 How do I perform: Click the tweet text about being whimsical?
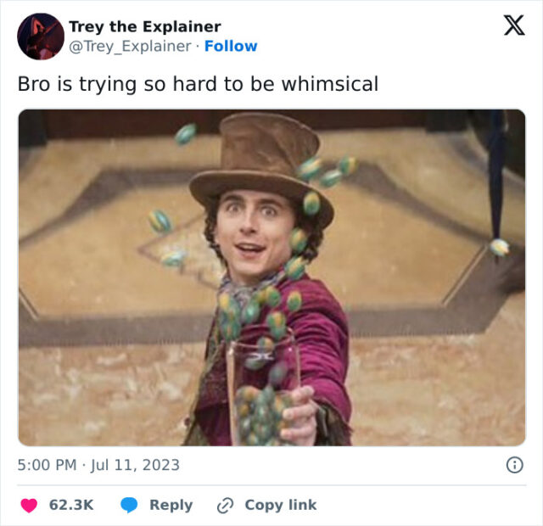point(198,84)
